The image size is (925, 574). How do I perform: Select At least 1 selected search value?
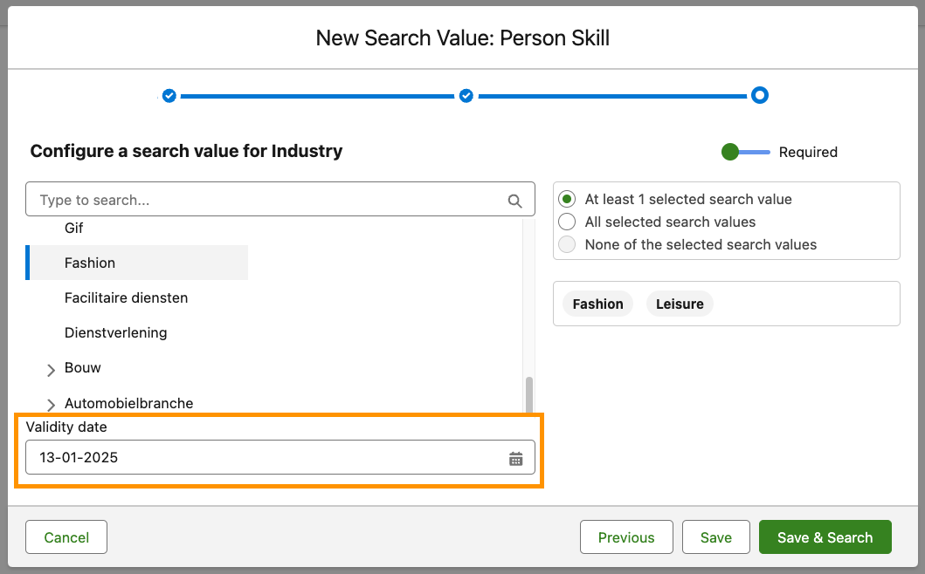567,199
